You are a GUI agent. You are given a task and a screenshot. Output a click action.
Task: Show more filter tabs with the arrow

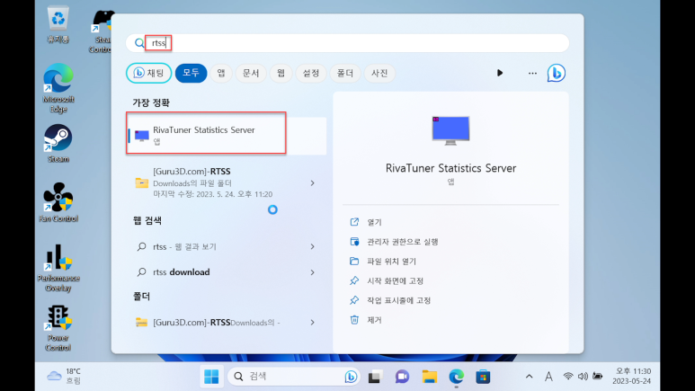pyautogui.click(x=500, y=73)
